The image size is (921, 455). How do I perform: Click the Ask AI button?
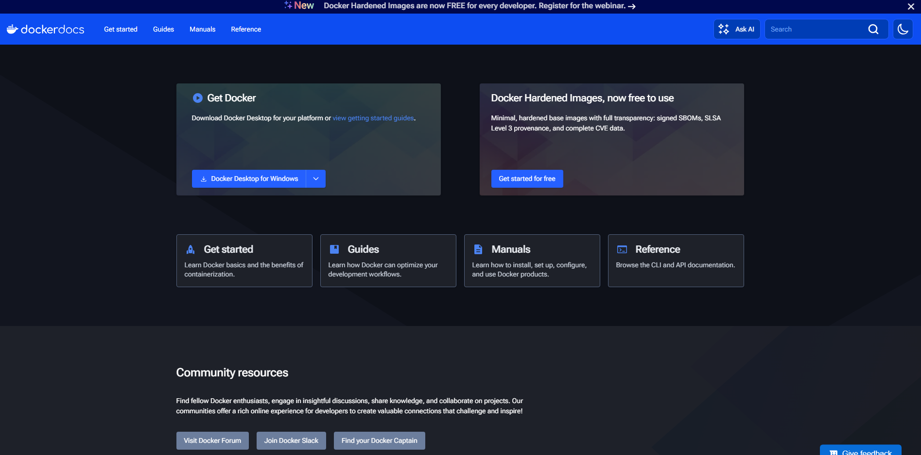pyautogui.click(x=737, y=29)
